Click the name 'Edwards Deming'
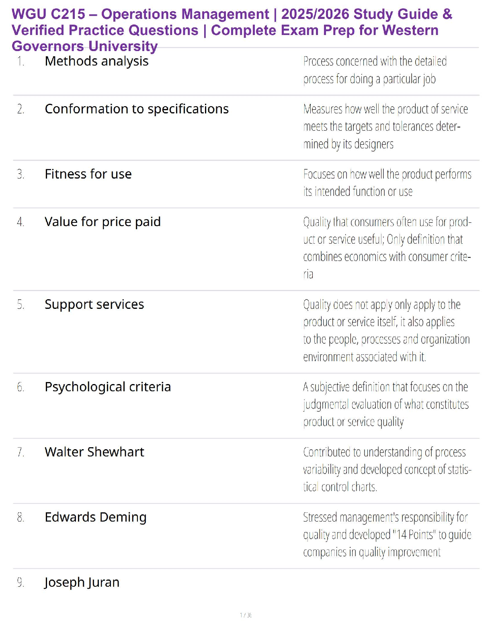This screenshot has width=492, height=637. pyautogui.click(x=96, y=517)
